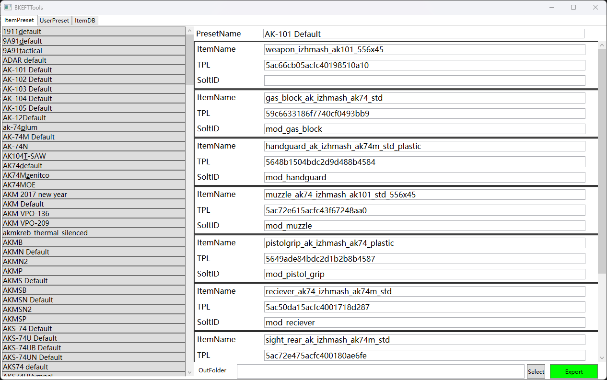Viewport: 607px width, 380px height.
Task: Click the TPL field showing 5ac66cb05acfc40198510a10
Action: tap(425, 65)
